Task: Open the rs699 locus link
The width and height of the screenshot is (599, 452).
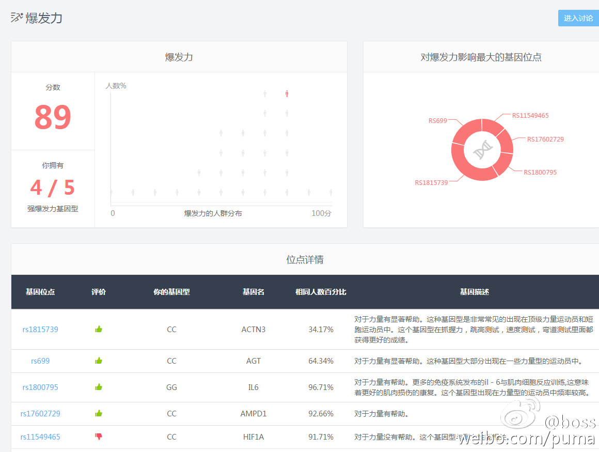Action: point(40,361)
